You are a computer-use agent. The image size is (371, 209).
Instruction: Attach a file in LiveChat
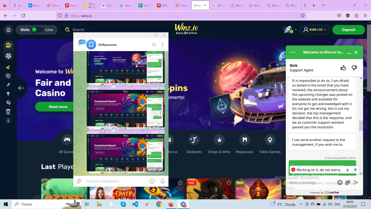(x=348, y=183)
